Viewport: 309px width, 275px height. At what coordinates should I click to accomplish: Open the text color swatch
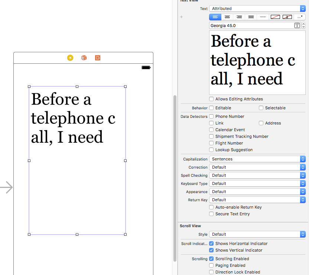coord(275,17)
